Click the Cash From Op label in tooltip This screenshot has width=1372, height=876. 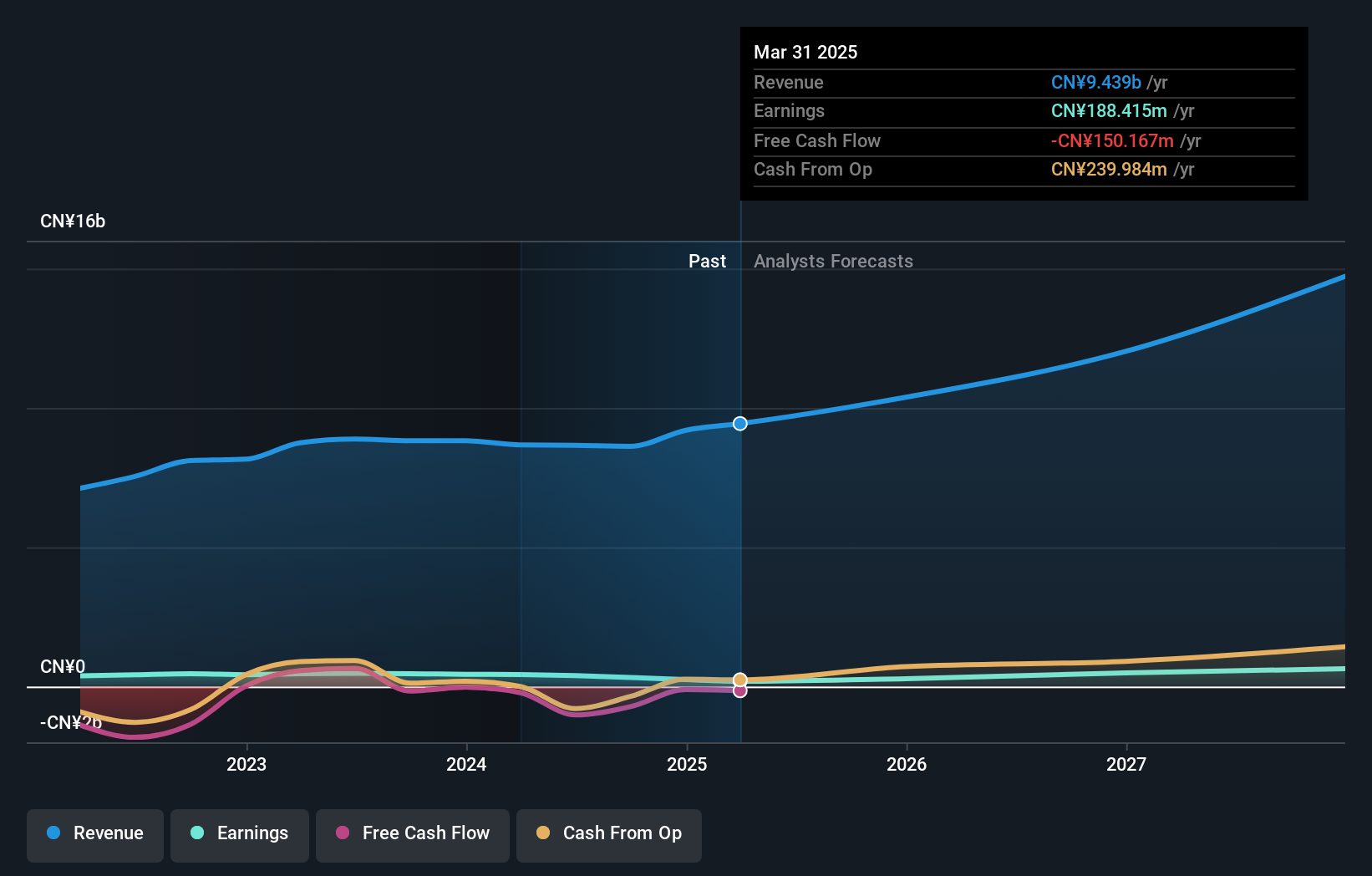tap(812, 169)
